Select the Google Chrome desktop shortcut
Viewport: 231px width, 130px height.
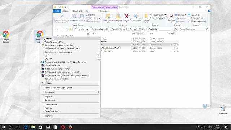pos(6,36)
